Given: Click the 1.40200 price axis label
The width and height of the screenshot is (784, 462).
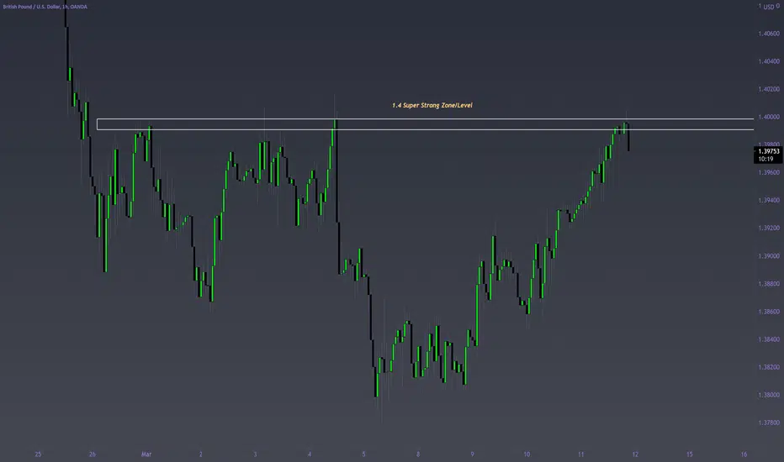Looking at the screenshot, I should [769, 89].
